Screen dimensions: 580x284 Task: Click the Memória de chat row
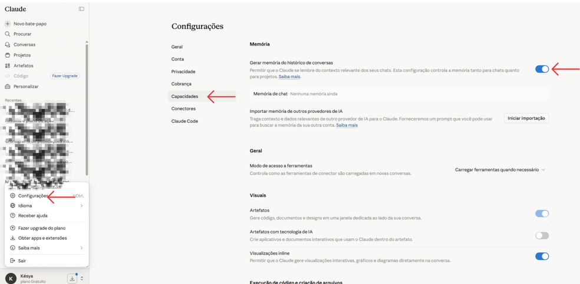click(x=399, y=94)
